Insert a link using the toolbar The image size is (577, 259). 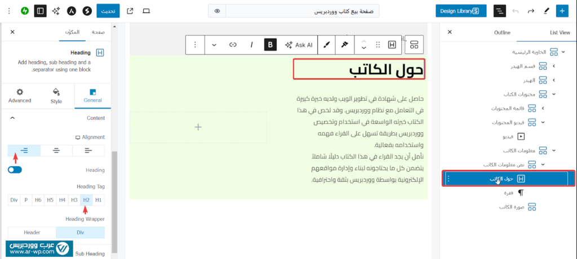pos(232,44)
